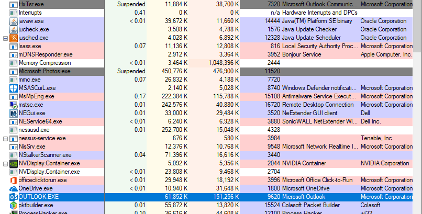The image size is (422, 214).
Task: Click the Microsoft.Photos.exe process icon
Action: (14, 72)
